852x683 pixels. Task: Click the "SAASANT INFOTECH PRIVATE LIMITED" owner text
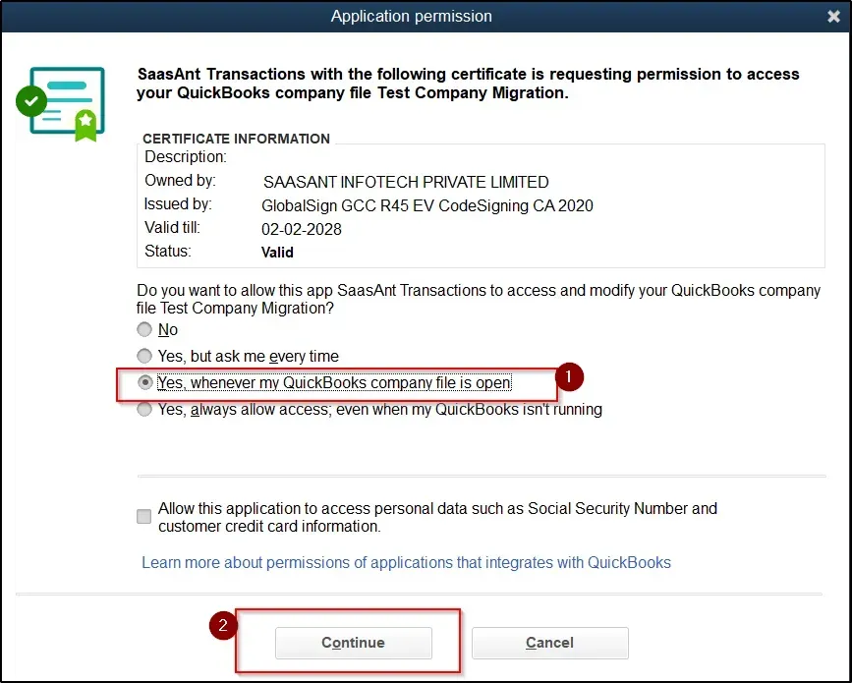pyautogui.click(x=405, y=182)
